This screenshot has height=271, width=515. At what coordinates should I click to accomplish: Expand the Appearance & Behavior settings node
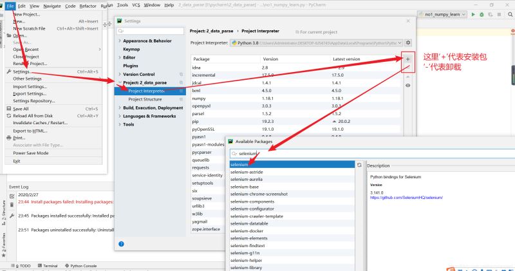[120, 41]
